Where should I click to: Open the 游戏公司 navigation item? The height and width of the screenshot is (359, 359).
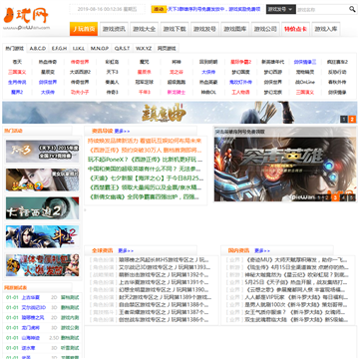[x=265, y=29]
